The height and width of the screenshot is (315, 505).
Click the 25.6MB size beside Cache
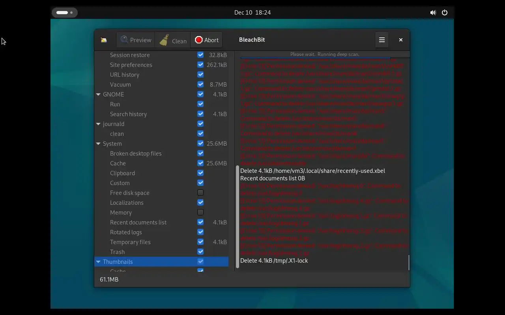click(217, 163)
